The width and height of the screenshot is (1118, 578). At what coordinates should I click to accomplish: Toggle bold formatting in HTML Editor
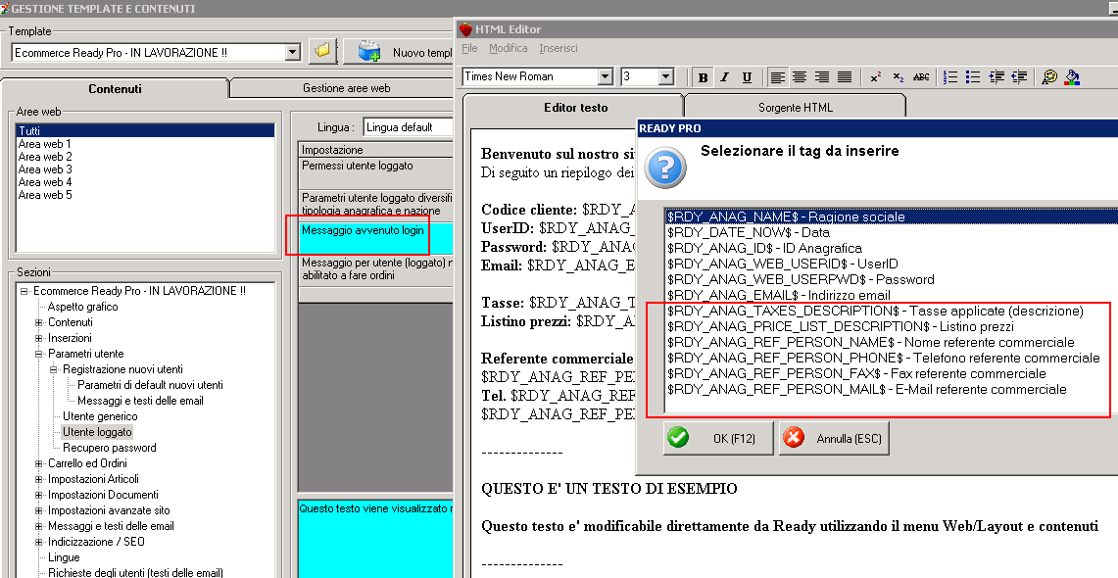click(703, 77)
